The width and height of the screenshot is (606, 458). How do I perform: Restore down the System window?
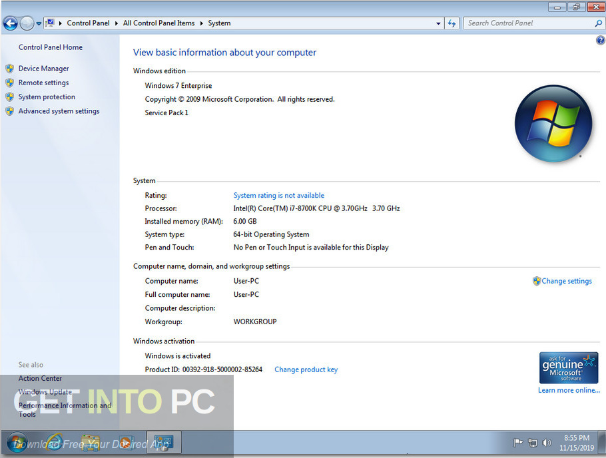click(576, 7)
